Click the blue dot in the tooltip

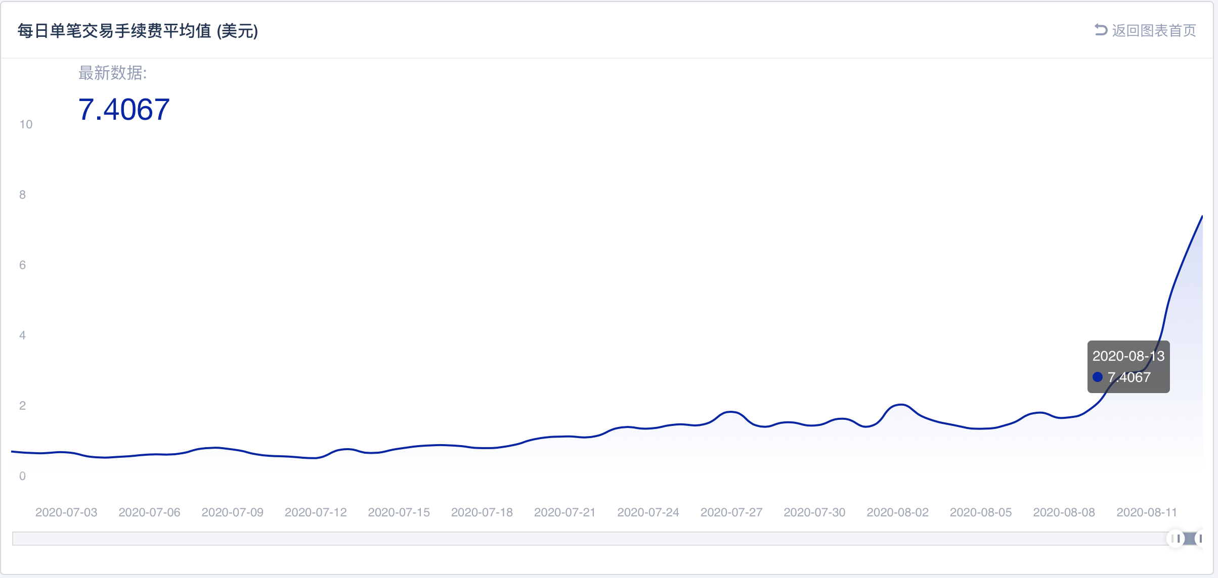(x=1098, y=377)
